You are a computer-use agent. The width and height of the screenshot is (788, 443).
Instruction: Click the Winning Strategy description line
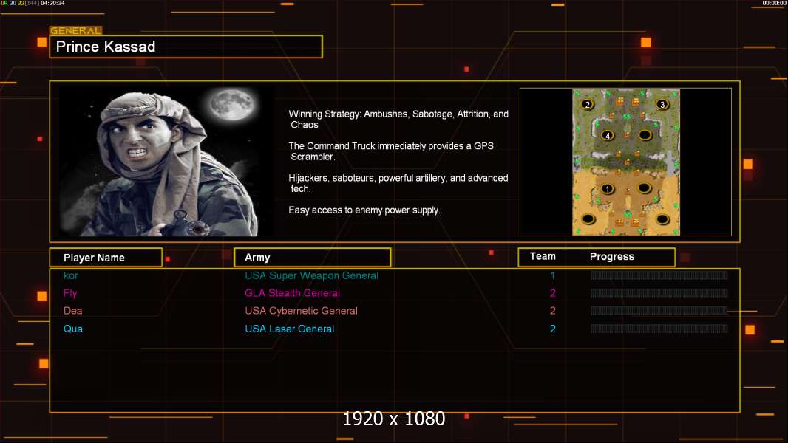(x=398, y=120)
